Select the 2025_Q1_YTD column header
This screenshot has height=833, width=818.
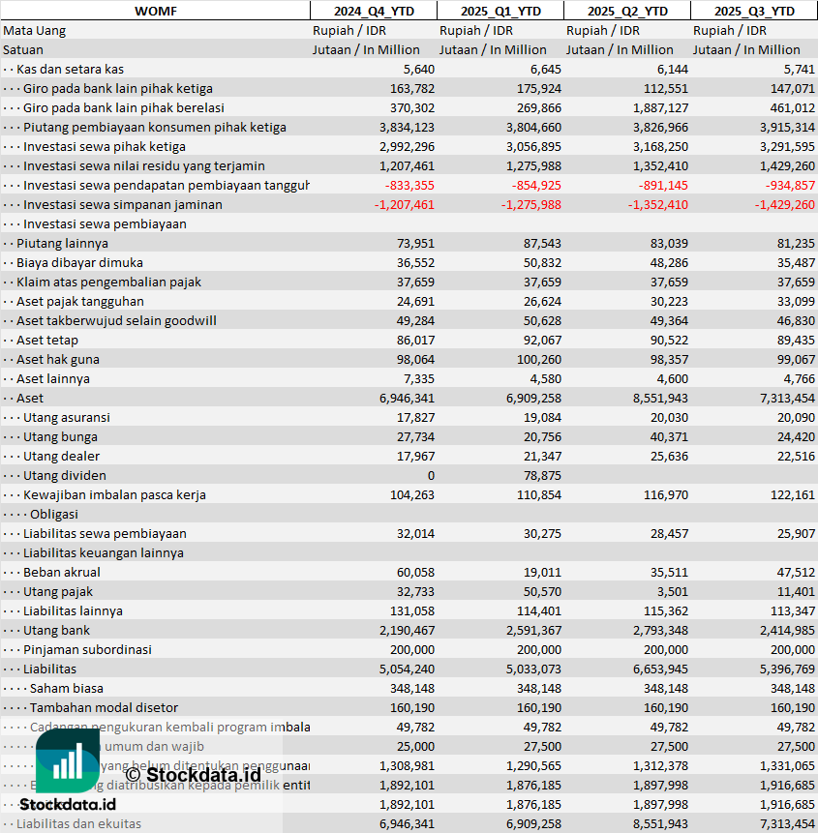[x=500, y=12]
